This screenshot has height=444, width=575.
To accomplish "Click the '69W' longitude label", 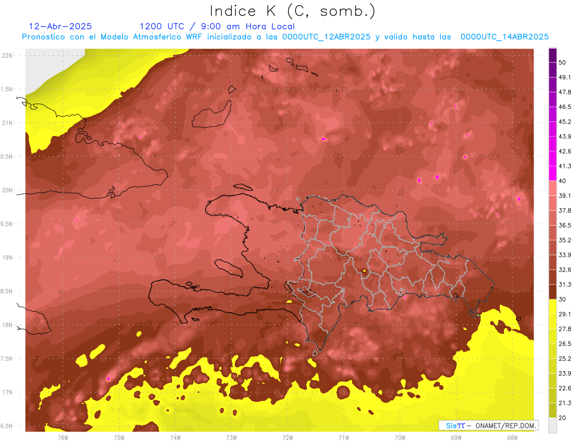I will click(456, 438).
